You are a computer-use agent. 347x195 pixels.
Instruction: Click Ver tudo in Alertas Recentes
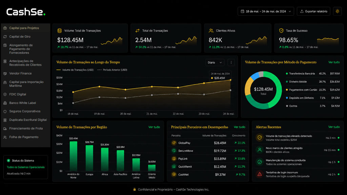click(x=334, y=127)
